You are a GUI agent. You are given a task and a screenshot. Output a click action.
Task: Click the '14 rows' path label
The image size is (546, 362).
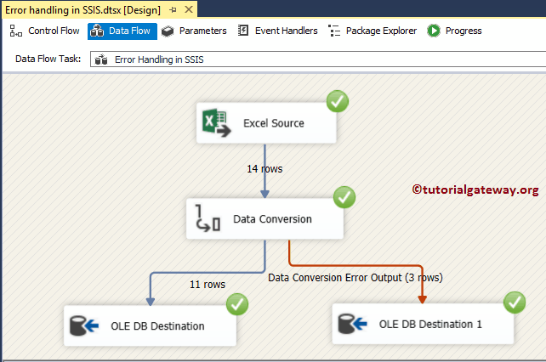coord(264,169)
